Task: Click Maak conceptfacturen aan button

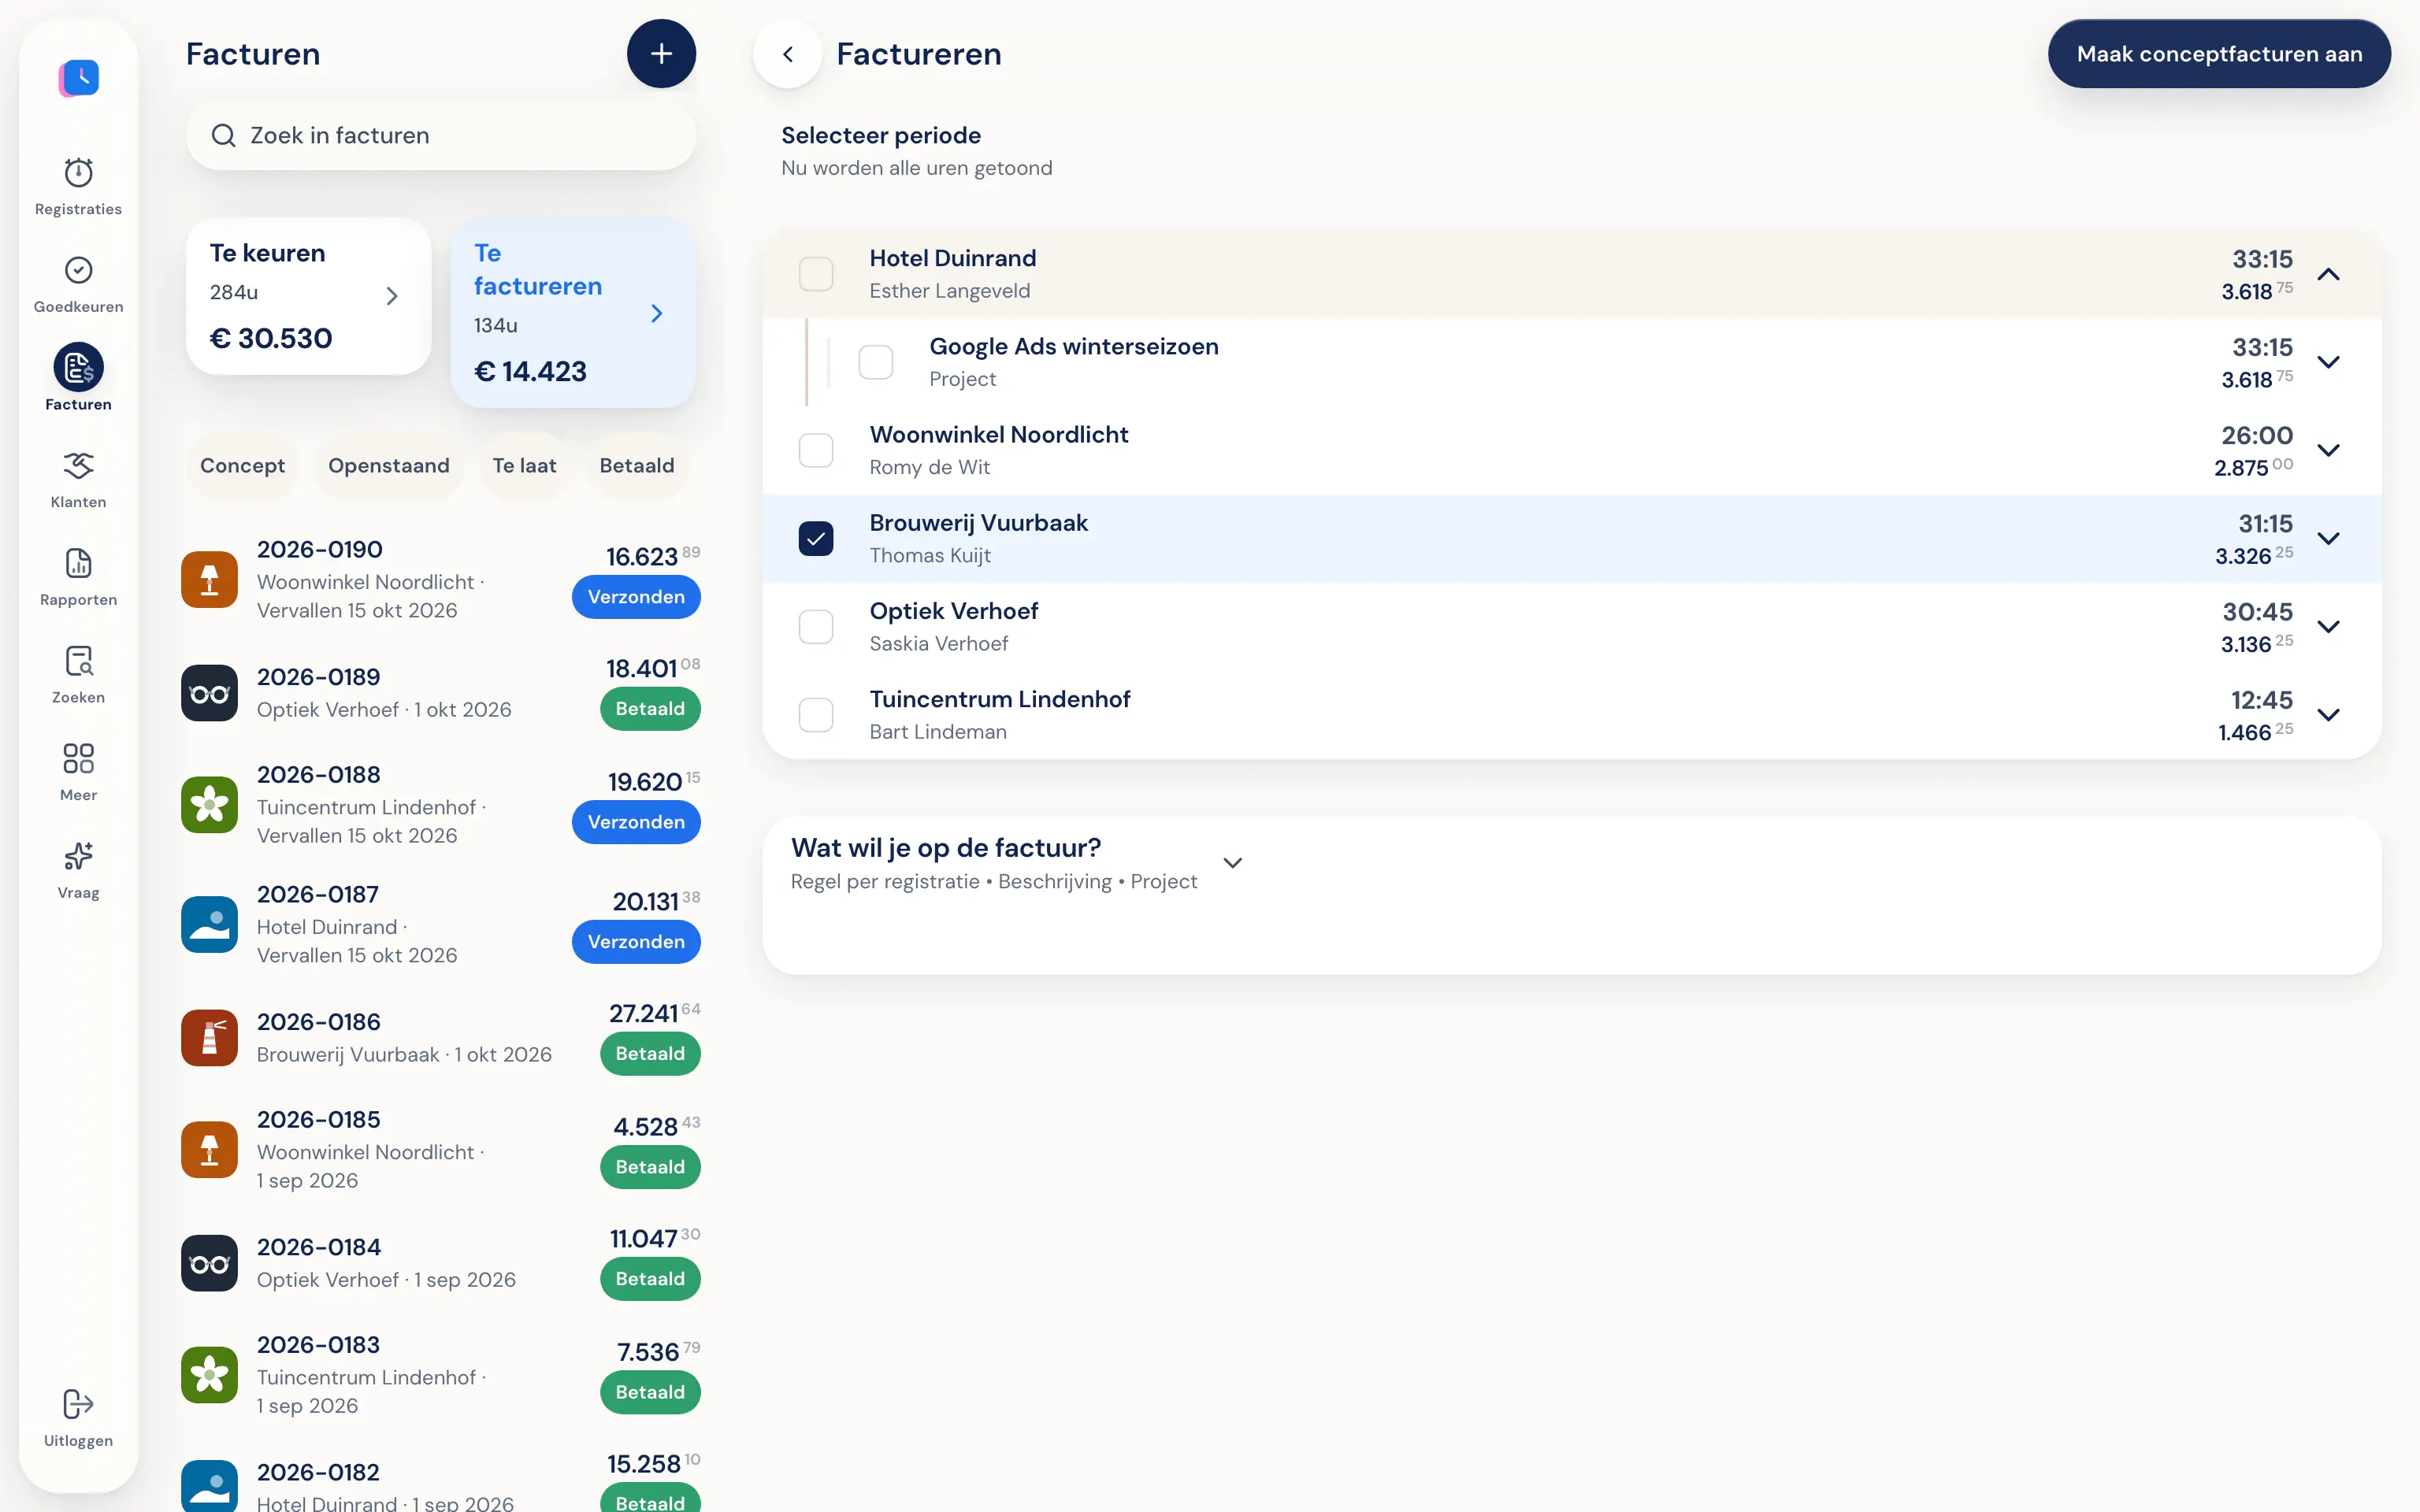Action: [x=2219, y=54]
